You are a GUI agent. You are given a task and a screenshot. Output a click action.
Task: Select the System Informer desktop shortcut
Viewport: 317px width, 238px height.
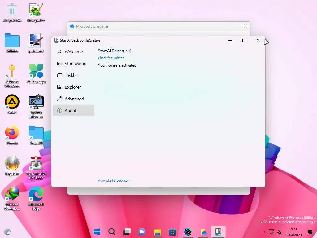tap(36, 107)
